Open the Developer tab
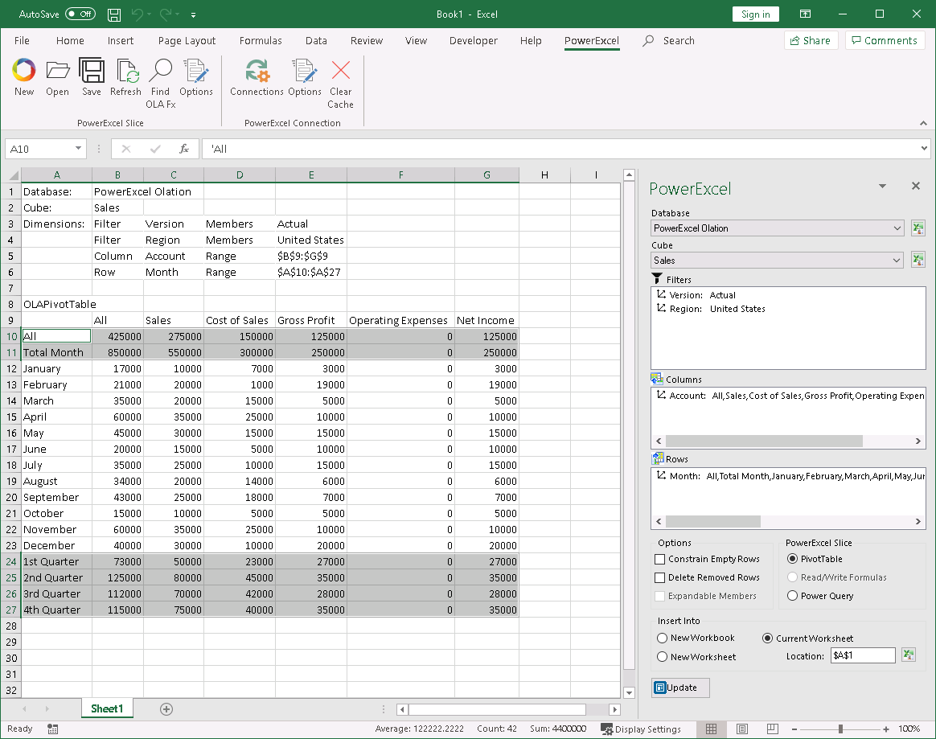936x739 pixels. pos(474,40)
